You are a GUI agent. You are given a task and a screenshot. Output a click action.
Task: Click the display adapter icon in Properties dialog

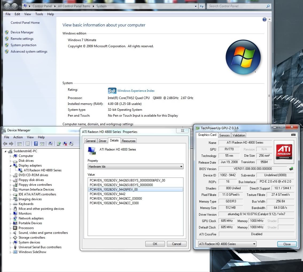[92, 150]
